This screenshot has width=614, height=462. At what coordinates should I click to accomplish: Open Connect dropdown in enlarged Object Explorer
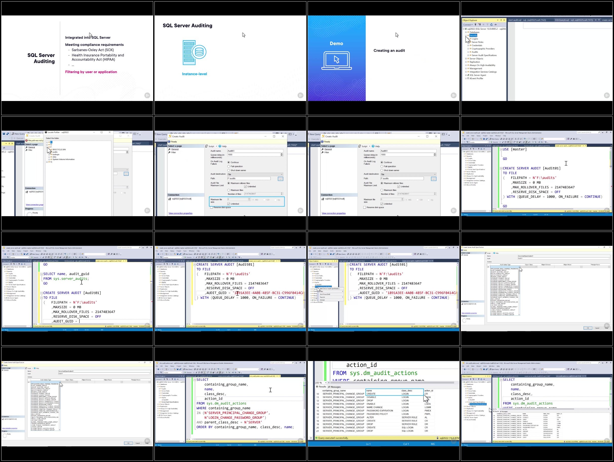[x=468, y=25]
